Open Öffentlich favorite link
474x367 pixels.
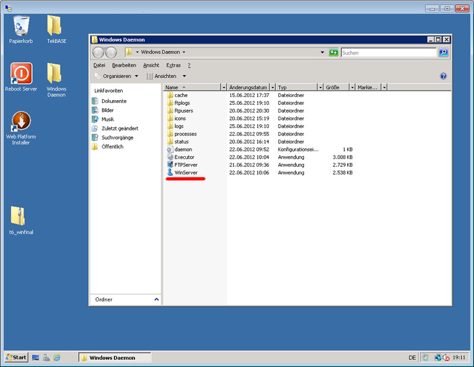pos(113,146)
